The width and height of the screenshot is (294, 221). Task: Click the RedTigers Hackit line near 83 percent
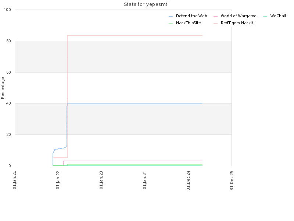pyautogui.click(x=135, y=35)
